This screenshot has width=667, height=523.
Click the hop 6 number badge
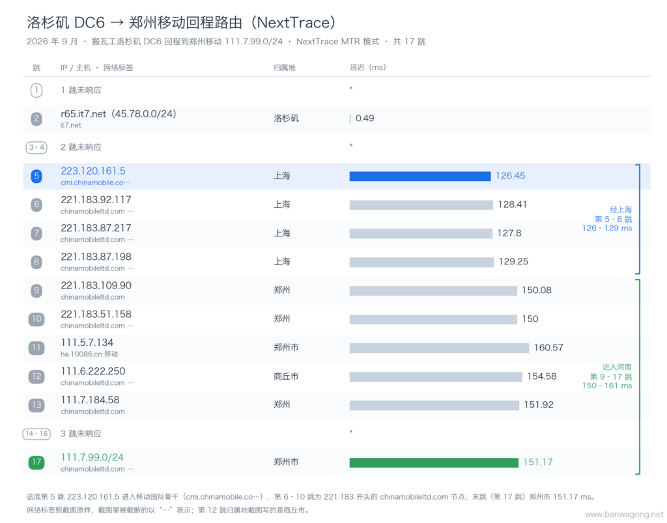[x=36, y=205]
